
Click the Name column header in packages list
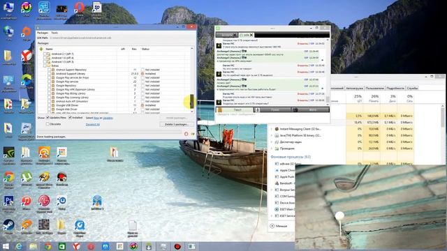[x=50, y=50]
